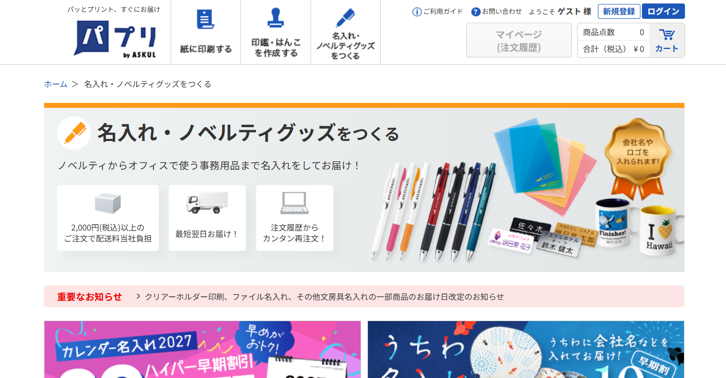Viewport: 726px width, 378px height.
Task: Click the 新規登録 button
Action: click(x=619, y=11)
